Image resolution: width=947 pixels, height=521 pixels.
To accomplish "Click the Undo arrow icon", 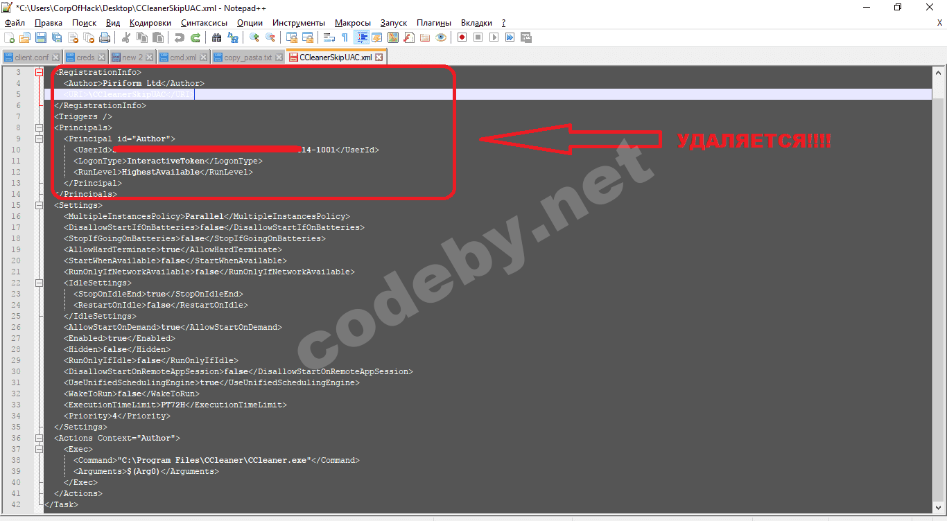I will [180, 37].
